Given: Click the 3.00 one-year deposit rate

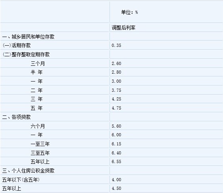Looking at the screenshot, I should 116,81.
